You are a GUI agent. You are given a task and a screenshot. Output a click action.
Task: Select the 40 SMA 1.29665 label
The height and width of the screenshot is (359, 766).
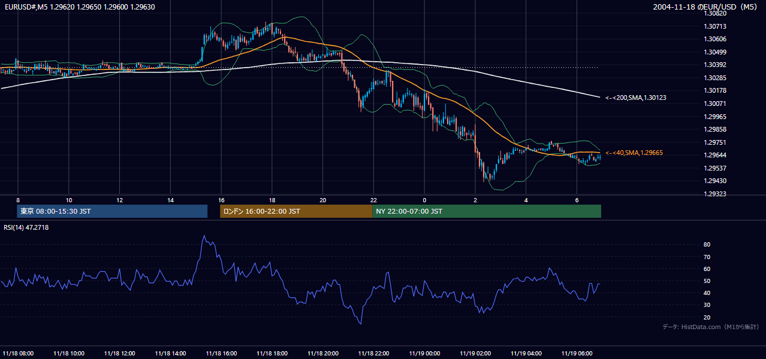point(634,153)
